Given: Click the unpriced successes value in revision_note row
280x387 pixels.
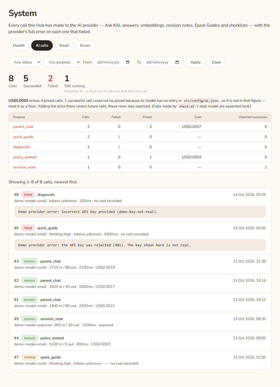Looking at the screenshot, I should [x=266, y=167].
